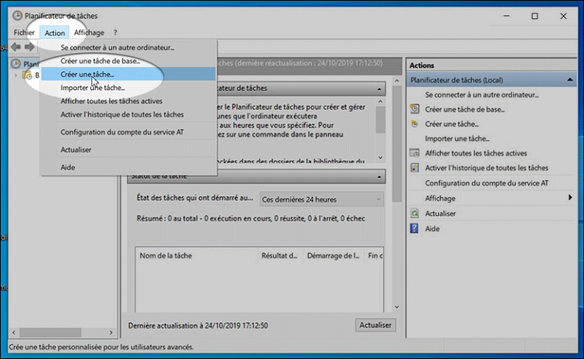Click the 'Créer une tâche de base' icon in Actions pane

point(414,110)
